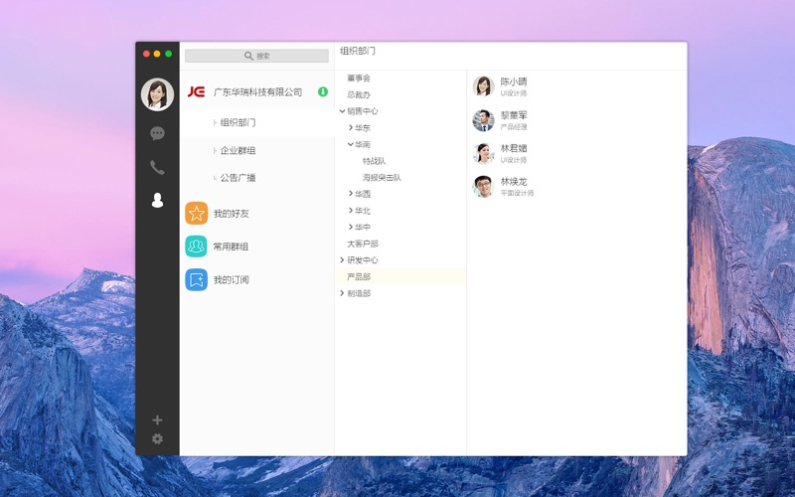Select 企业群组 in the company menu
795x497 pixels.
click(238, 150)
